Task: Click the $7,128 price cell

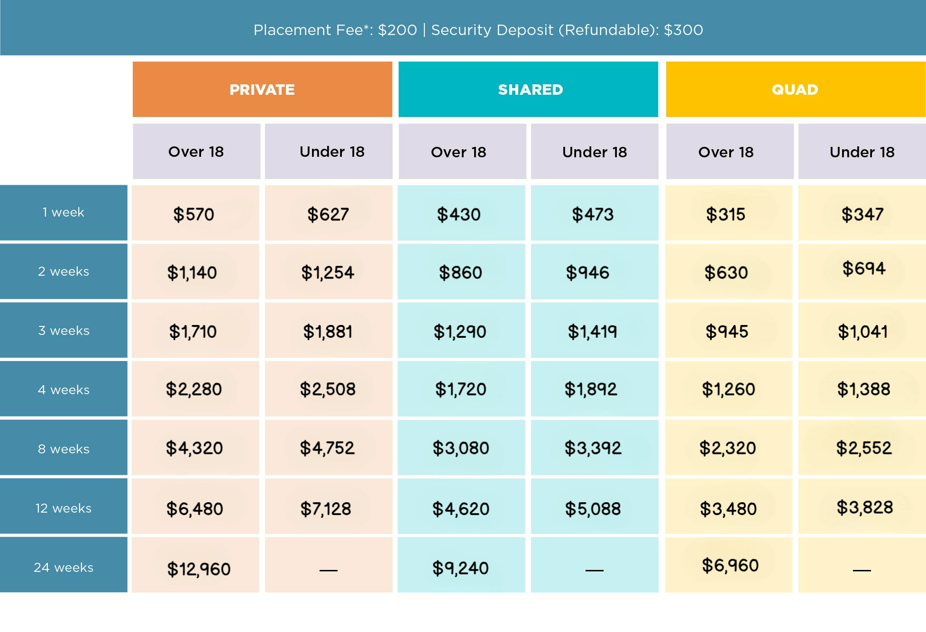Action: coord(326,509)
